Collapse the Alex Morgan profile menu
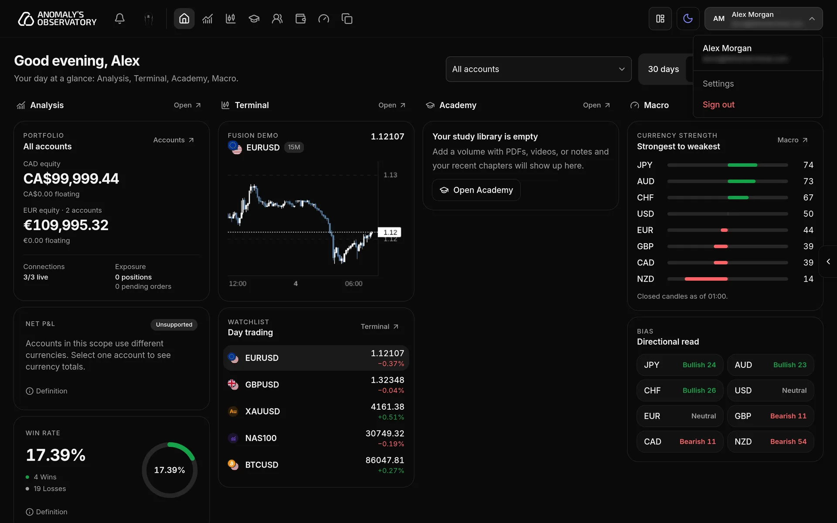This screenshot has height=523, width=837. click(763, 19)
